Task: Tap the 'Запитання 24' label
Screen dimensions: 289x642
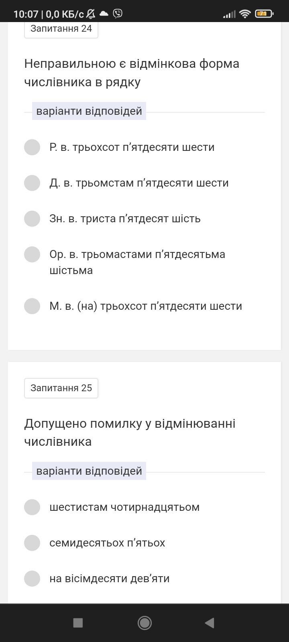Action: point(61,28)
